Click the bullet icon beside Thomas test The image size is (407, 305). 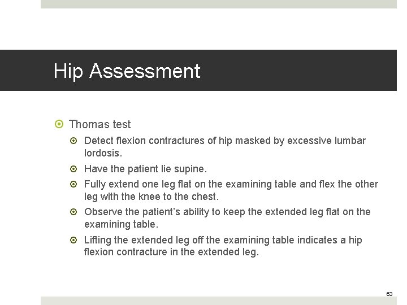tap(60, 124)
